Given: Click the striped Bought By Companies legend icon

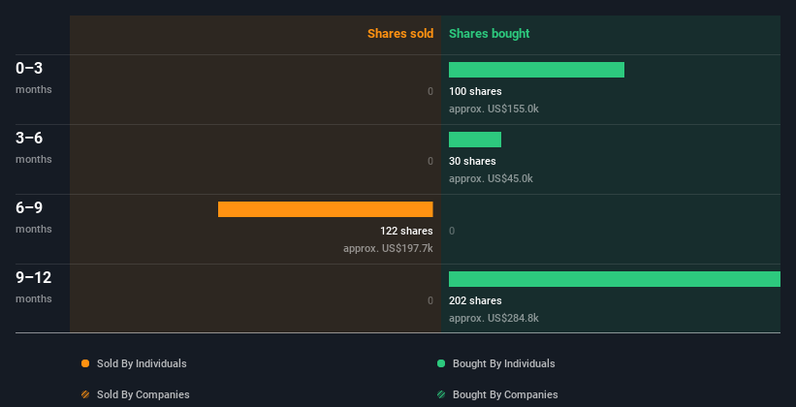Looking at the screenshot, I should click(441, 394).
